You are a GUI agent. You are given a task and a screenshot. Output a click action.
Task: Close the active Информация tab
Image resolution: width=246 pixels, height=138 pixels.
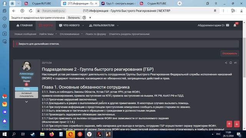(96, 3)
